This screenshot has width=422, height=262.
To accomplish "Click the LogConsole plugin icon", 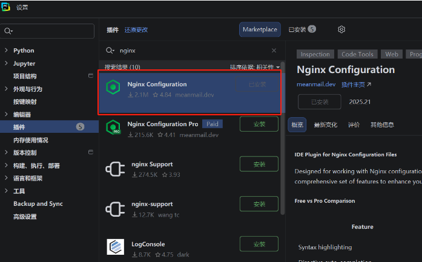I will (x=116, y=247).
